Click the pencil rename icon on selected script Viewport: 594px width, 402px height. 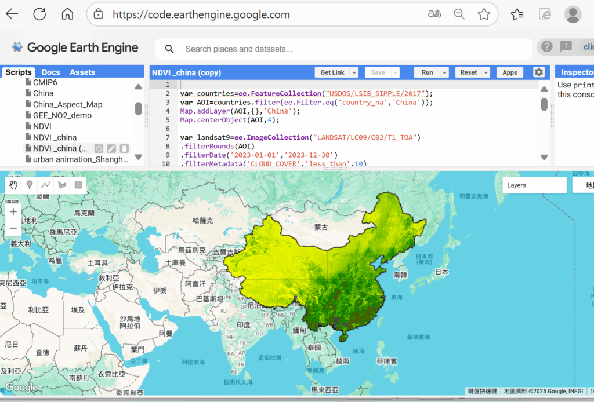point(111,149)
